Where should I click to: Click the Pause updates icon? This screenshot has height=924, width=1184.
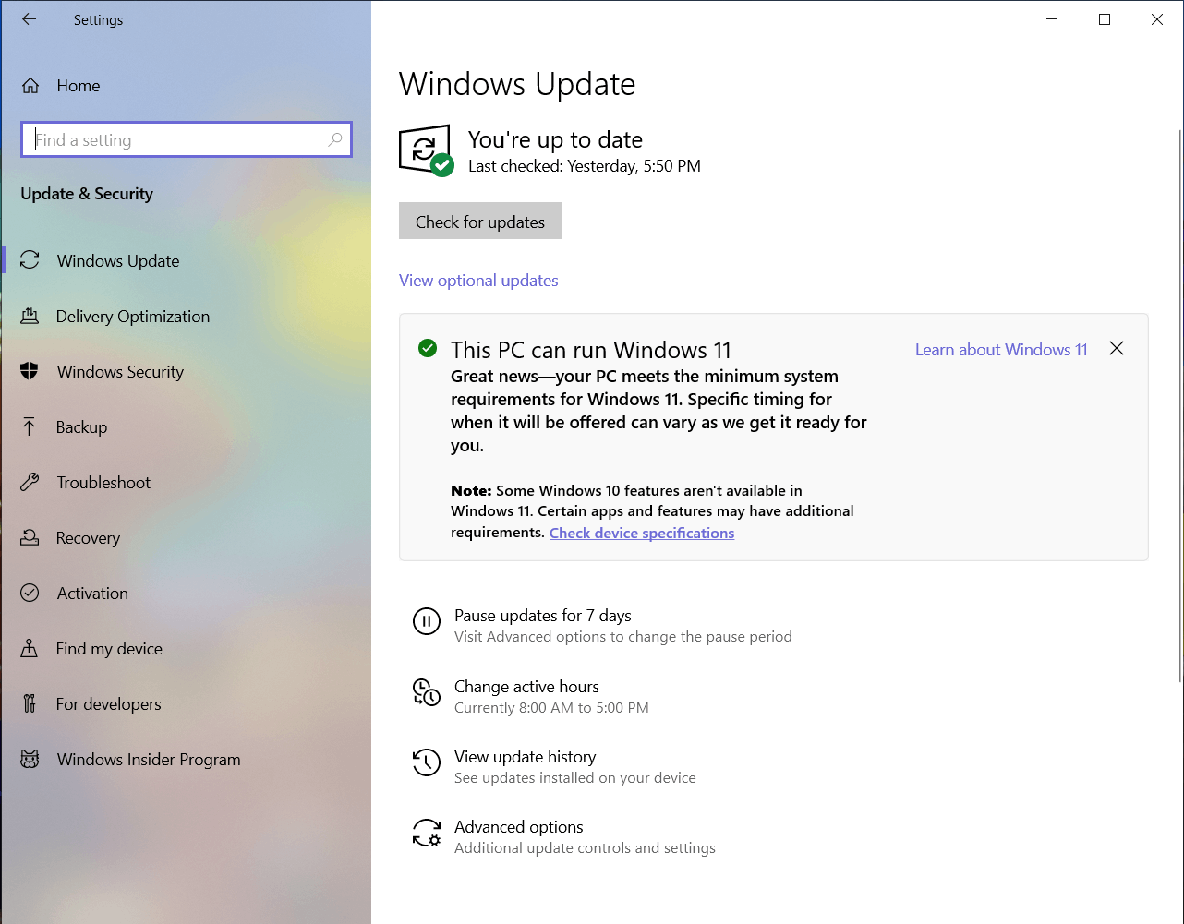coord(426,621)
